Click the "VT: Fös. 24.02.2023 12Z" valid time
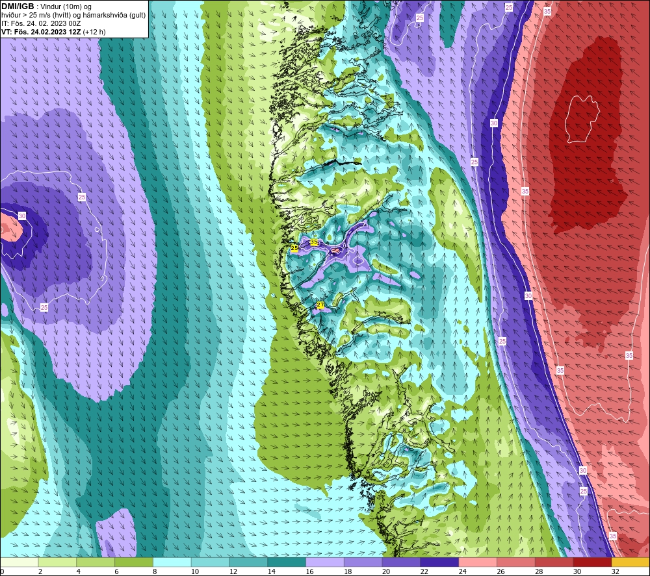 pyautogui.click(x=41, y=32)
